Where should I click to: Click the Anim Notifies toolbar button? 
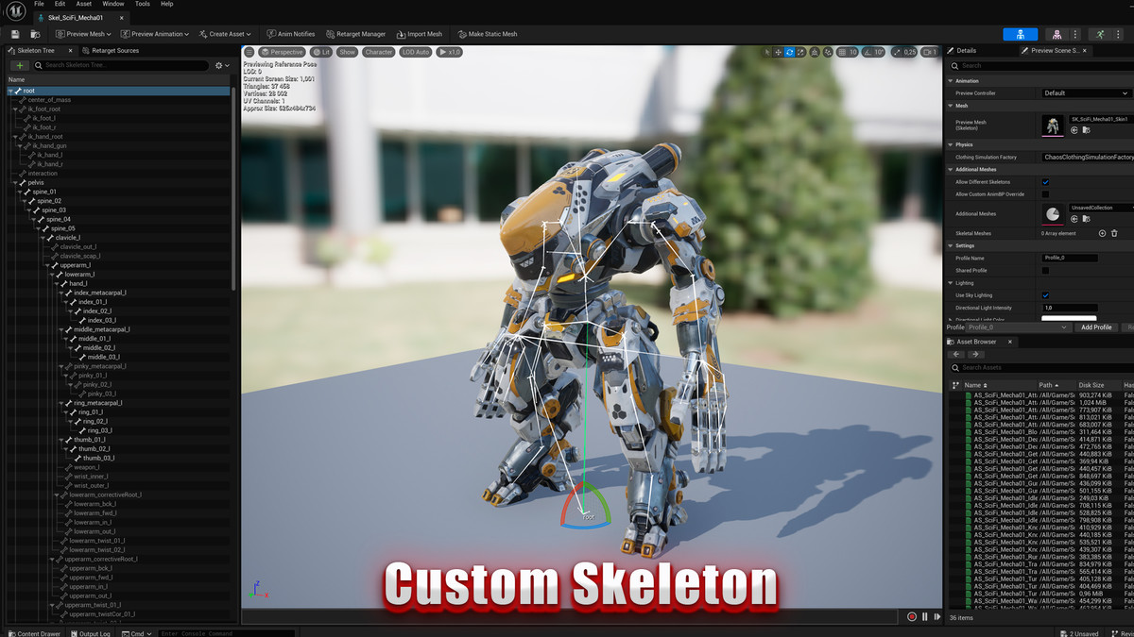point(291,34)
